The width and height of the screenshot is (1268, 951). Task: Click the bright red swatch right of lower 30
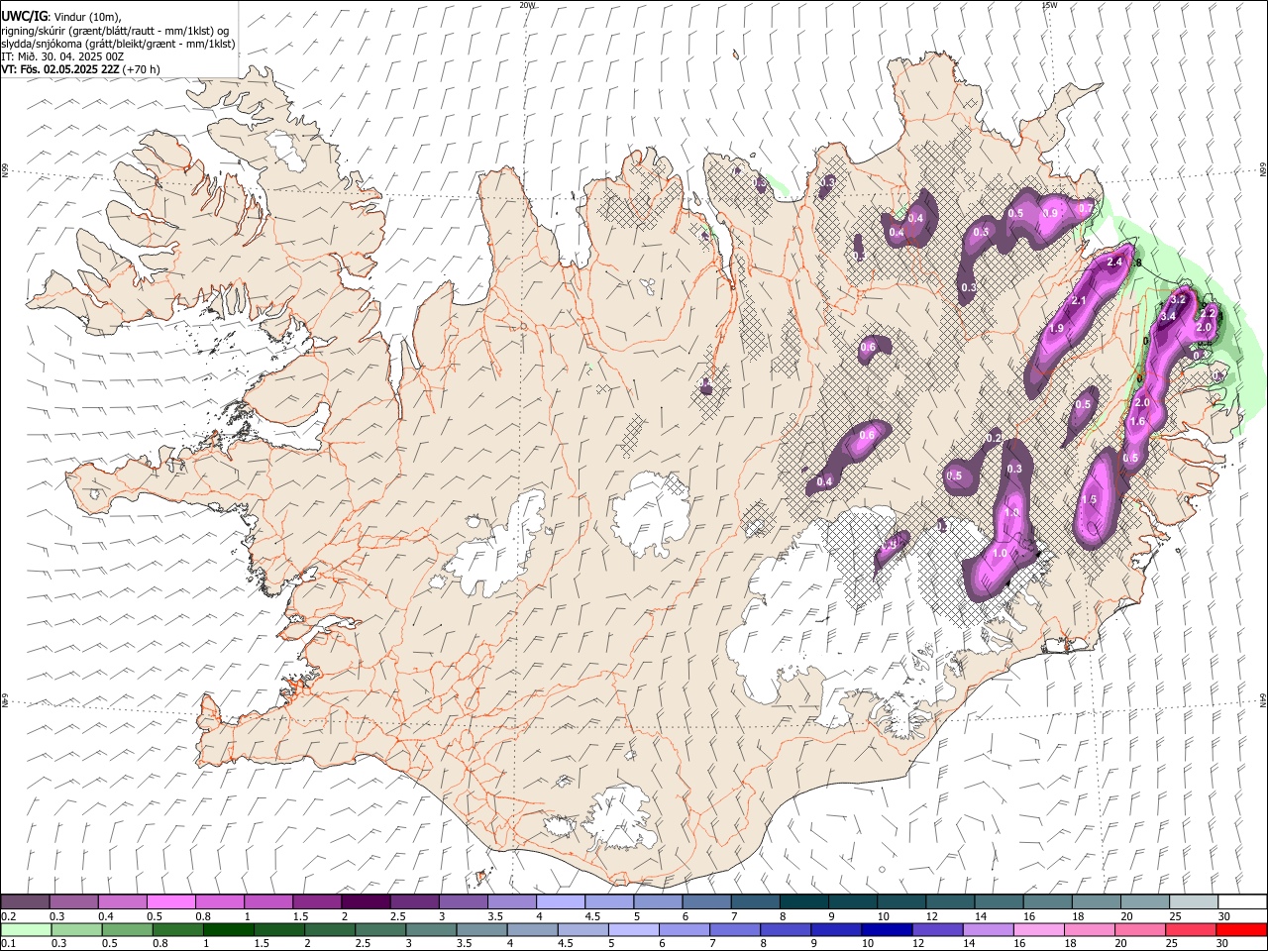coord(1239,929)
